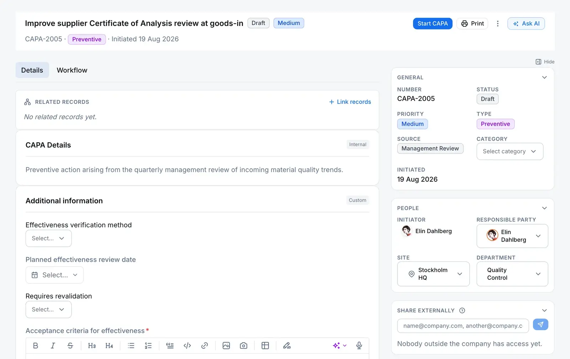Collapse the People section

pos(544,208)
